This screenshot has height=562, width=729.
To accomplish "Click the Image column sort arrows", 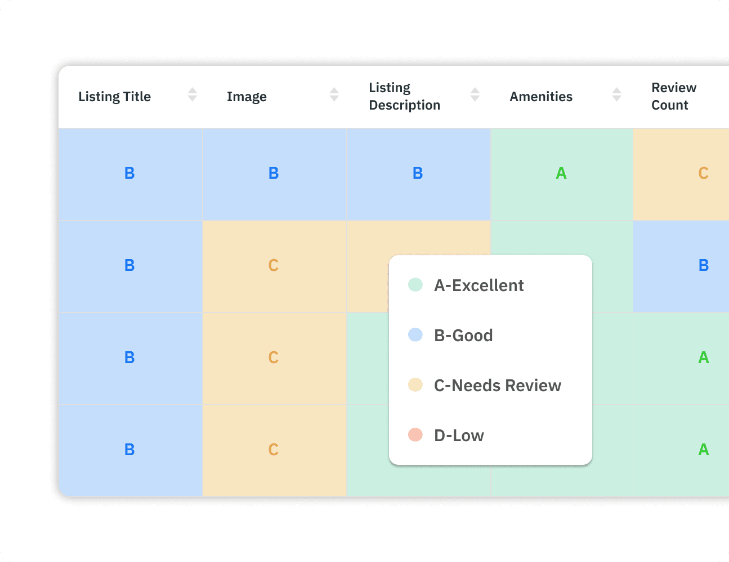I will (334, 94).
